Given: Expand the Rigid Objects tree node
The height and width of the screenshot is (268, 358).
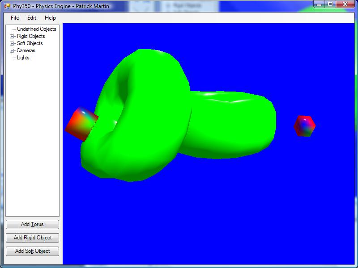Looking at the screenshot, I should (12, 36).
